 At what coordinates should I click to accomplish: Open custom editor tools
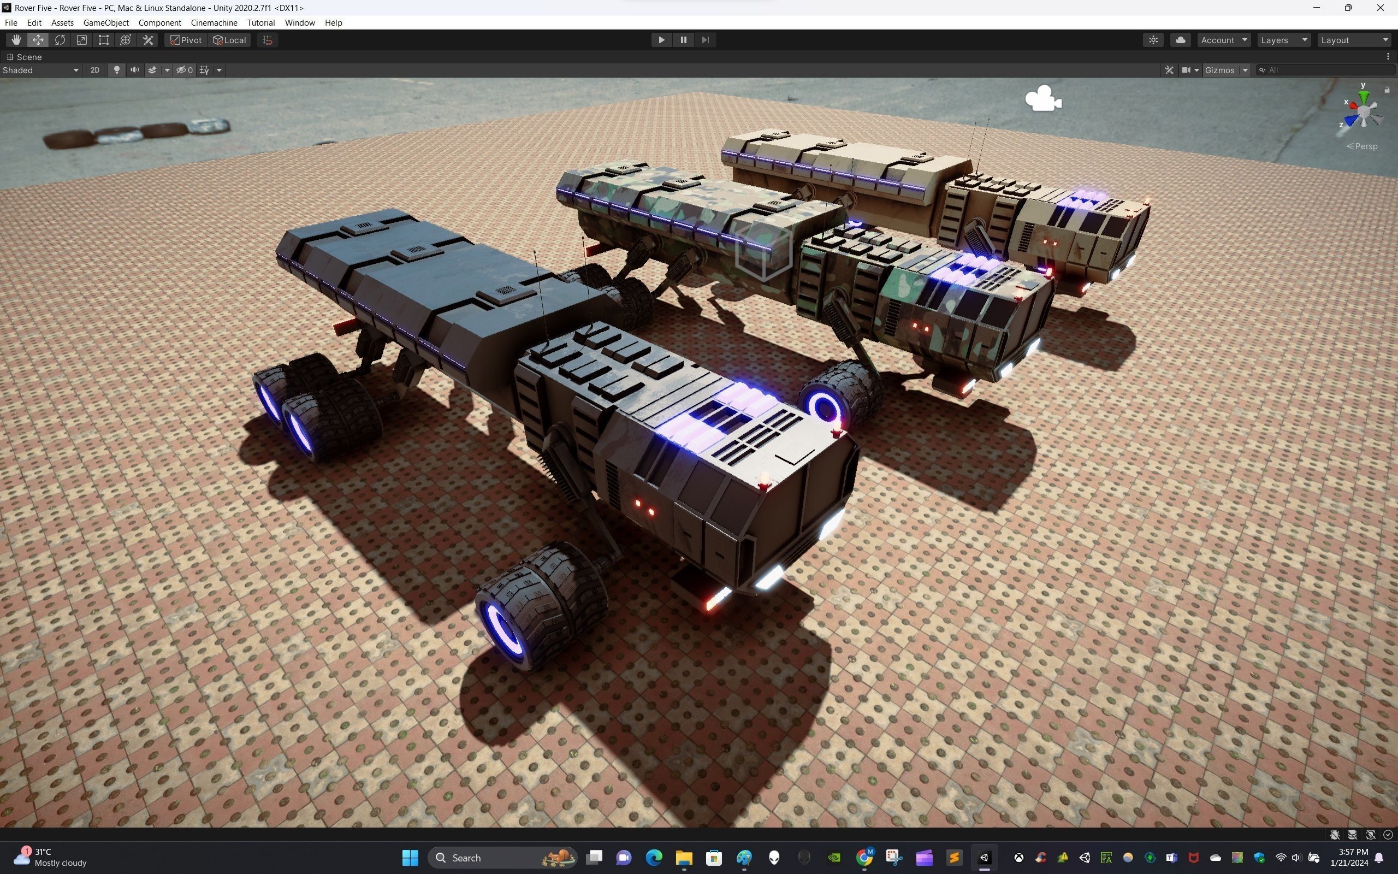tap(148, 40)
